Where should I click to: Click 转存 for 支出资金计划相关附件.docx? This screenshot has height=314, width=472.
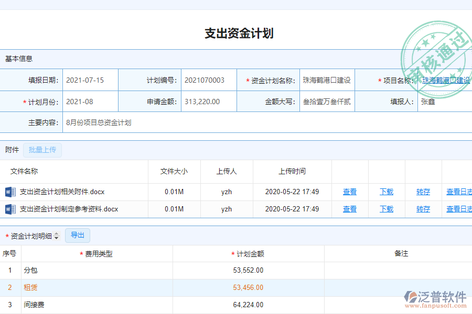click(x=423, y=192)
